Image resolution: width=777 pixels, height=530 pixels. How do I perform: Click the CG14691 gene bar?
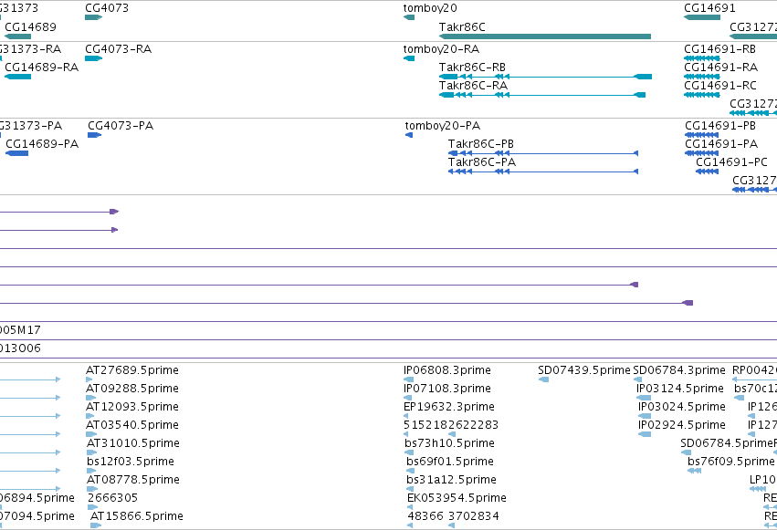pyautogui.click(x=702, y=17)
